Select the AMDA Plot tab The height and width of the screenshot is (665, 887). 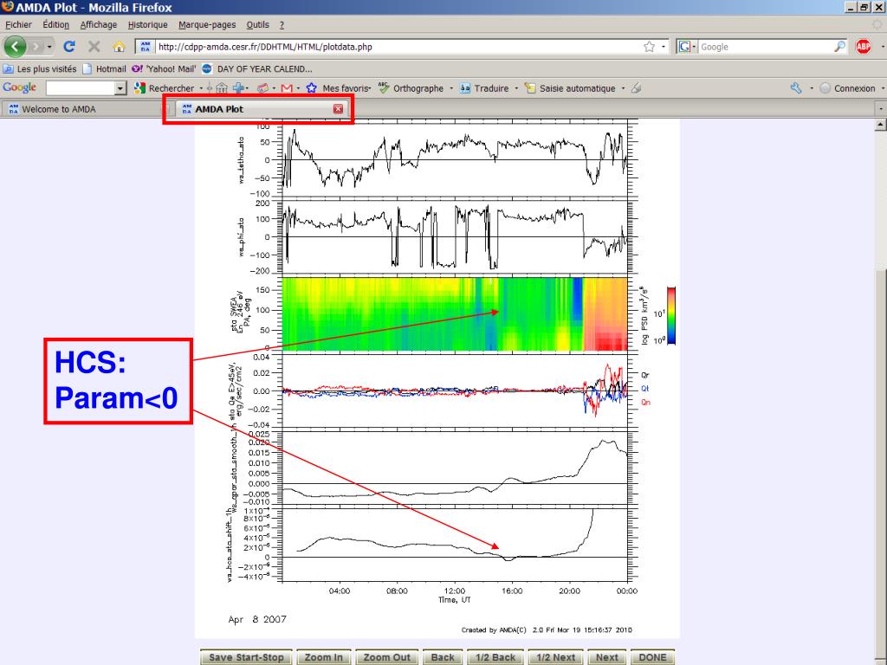pos(262,109)
